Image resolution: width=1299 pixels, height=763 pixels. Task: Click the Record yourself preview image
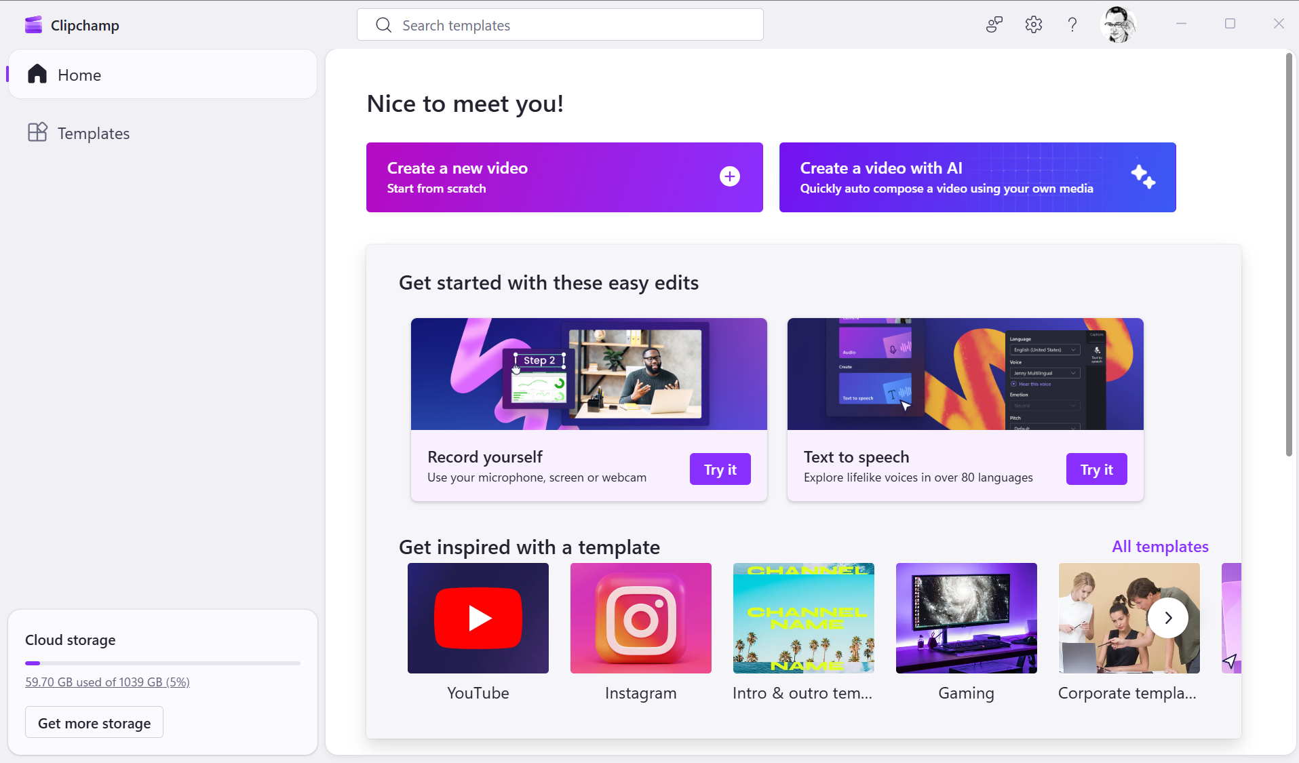click(589, 374)
